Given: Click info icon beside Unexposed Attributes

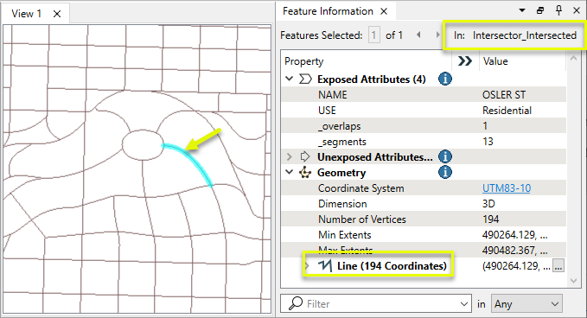Looking at the screenshot, I should [x=444, y=156].
